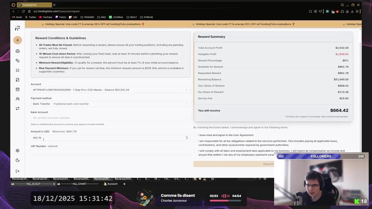Click the Remaining Balance value $51,640.50

(x=341, y=79)
